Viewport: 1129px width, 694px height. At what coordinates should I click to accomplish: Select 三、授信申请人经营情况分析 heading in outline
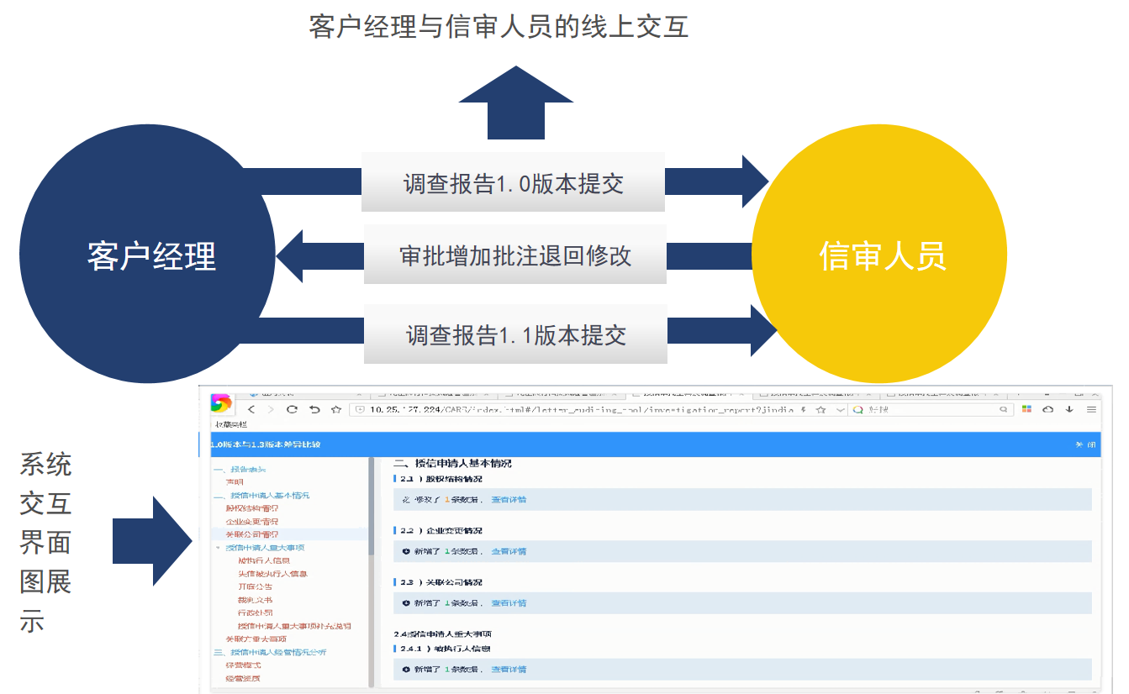(270, 652)
